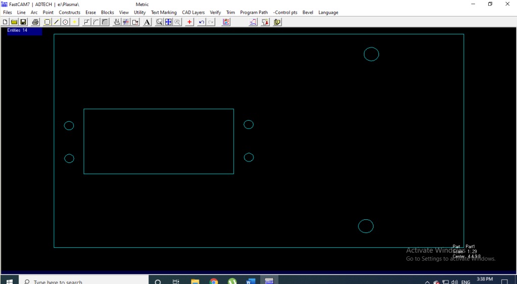Open Microsoft Word from the taskbar
The height and width of the screenshot is (284, 517).
point(251,281)
